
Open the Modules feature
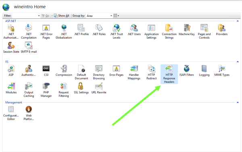point(11,88)
